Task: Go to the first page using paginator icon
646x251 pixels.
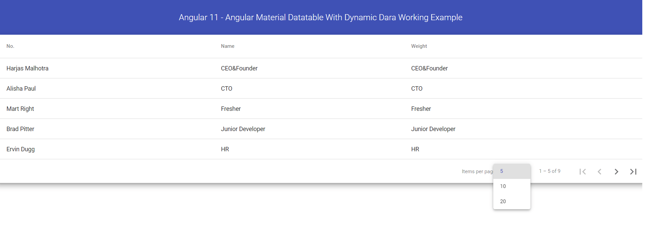Action: (582, 171)
